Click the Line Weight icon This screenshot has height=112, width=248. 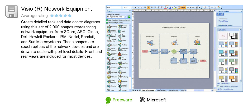188,7
